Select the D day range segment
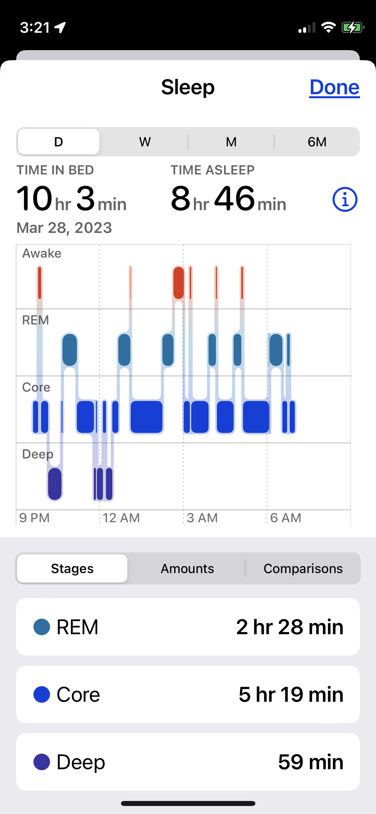The image size is (376, 814). point(59,142)
